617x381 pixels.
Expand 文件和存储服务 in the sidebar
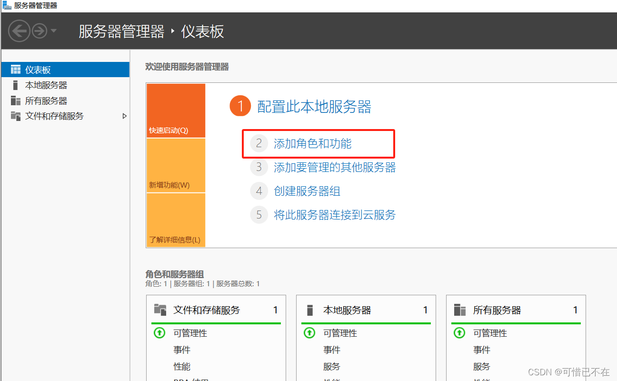[x=125, y=116]
